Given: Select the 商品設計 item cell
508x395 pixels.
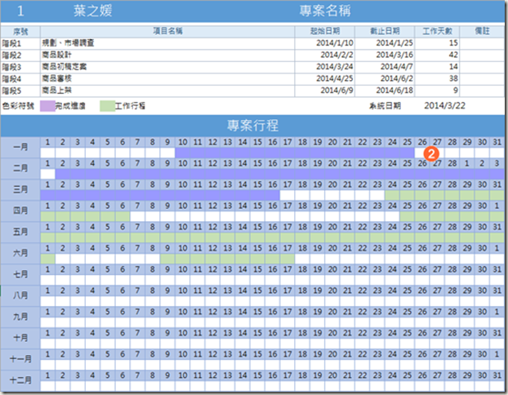Looking at the screenshot, I should click(x=167, y=55).
